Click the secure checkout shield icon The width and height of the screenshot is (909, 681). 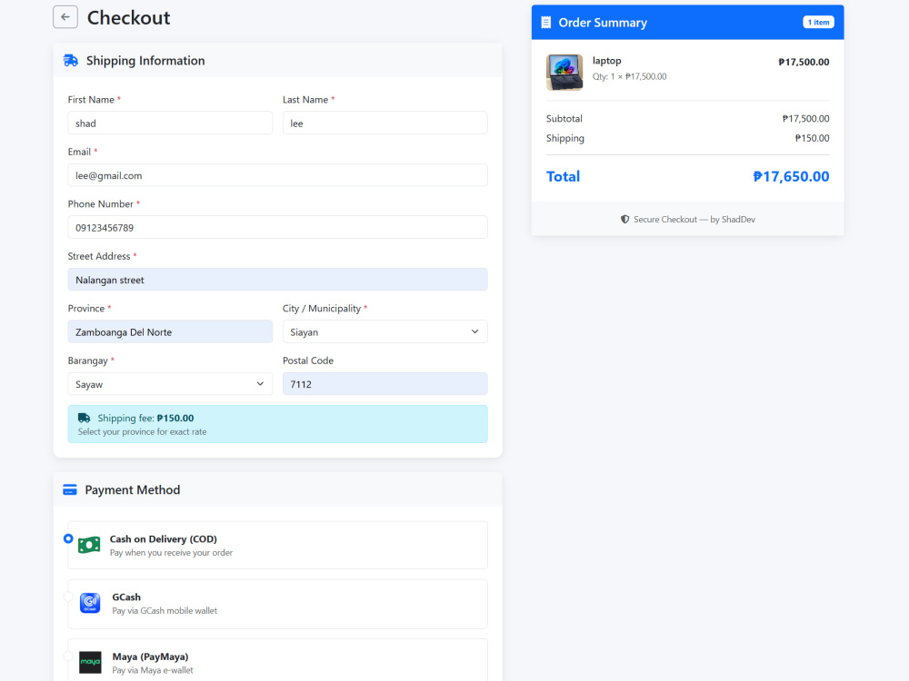624,220
